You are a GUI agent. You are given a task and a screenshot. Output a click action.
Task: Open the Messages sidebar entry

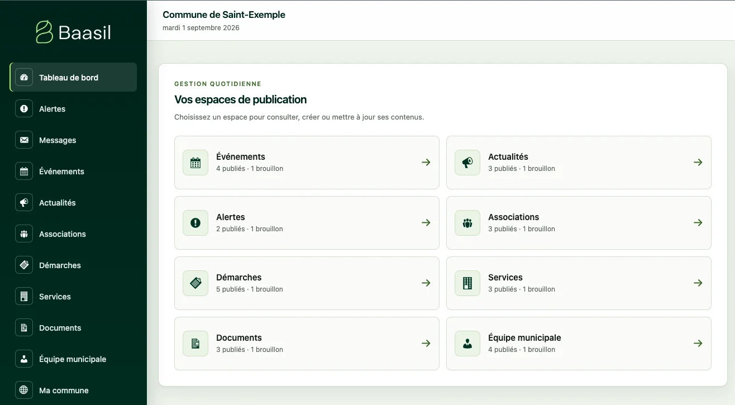73,140
